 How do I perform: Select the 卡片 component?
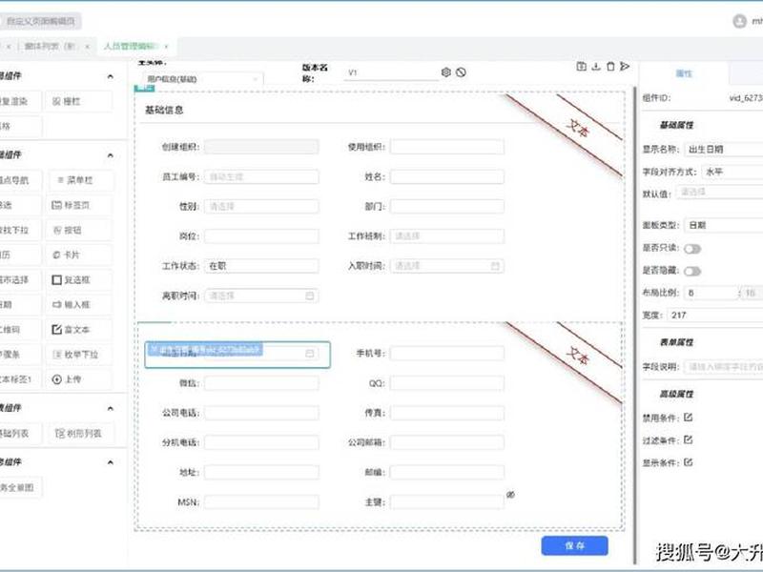pos(79,255)
